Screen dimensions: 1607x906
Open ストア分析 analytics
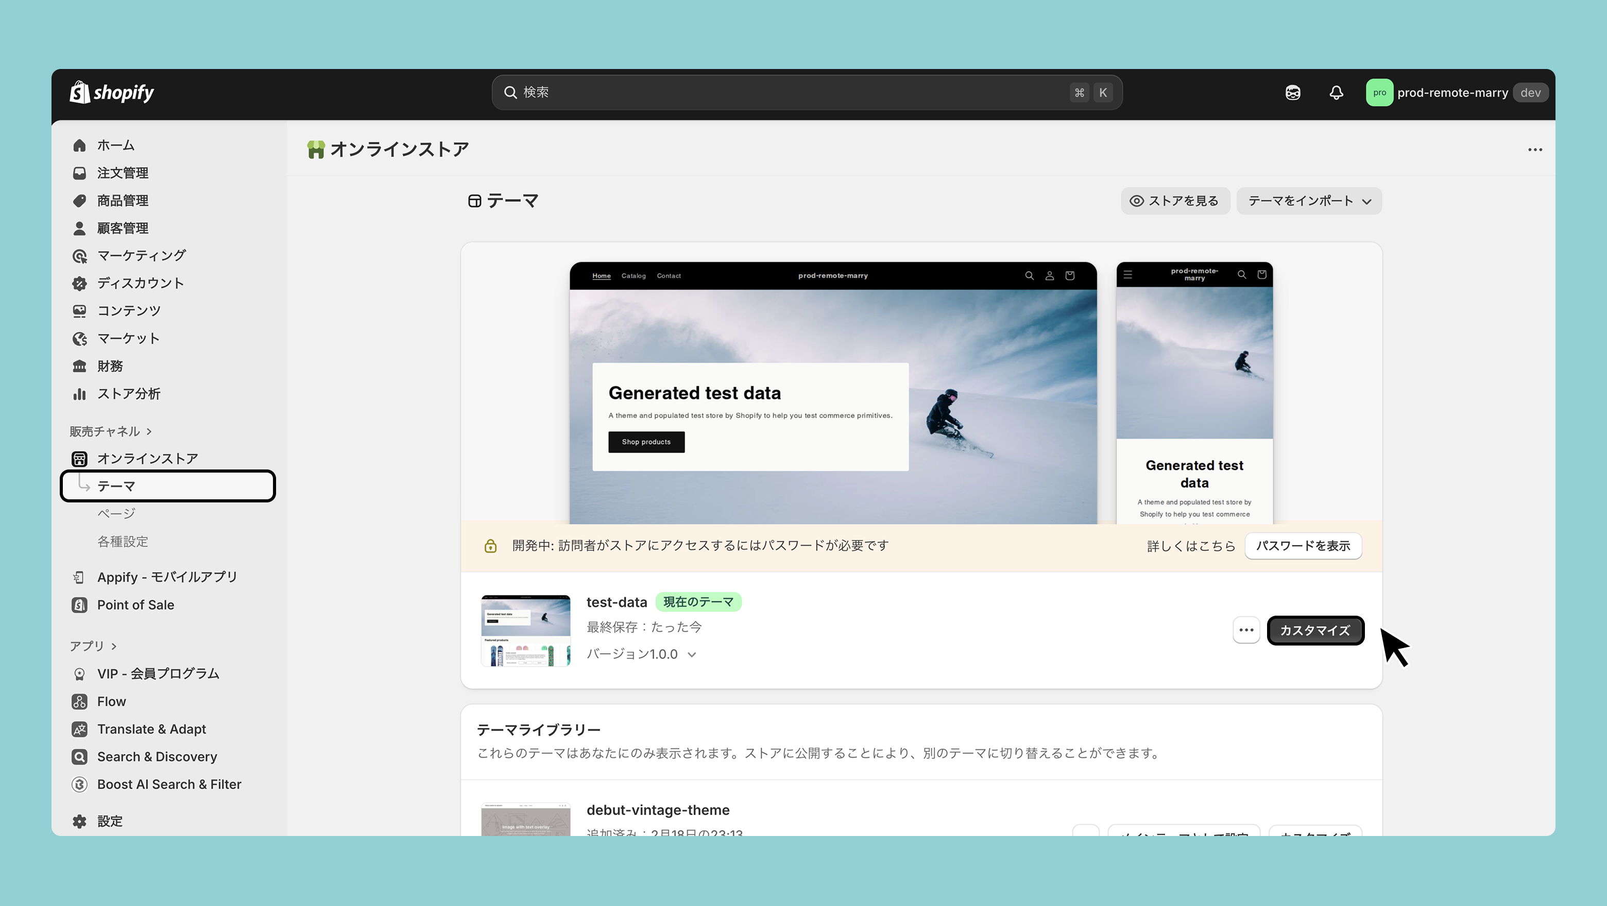tap(129, 393)
